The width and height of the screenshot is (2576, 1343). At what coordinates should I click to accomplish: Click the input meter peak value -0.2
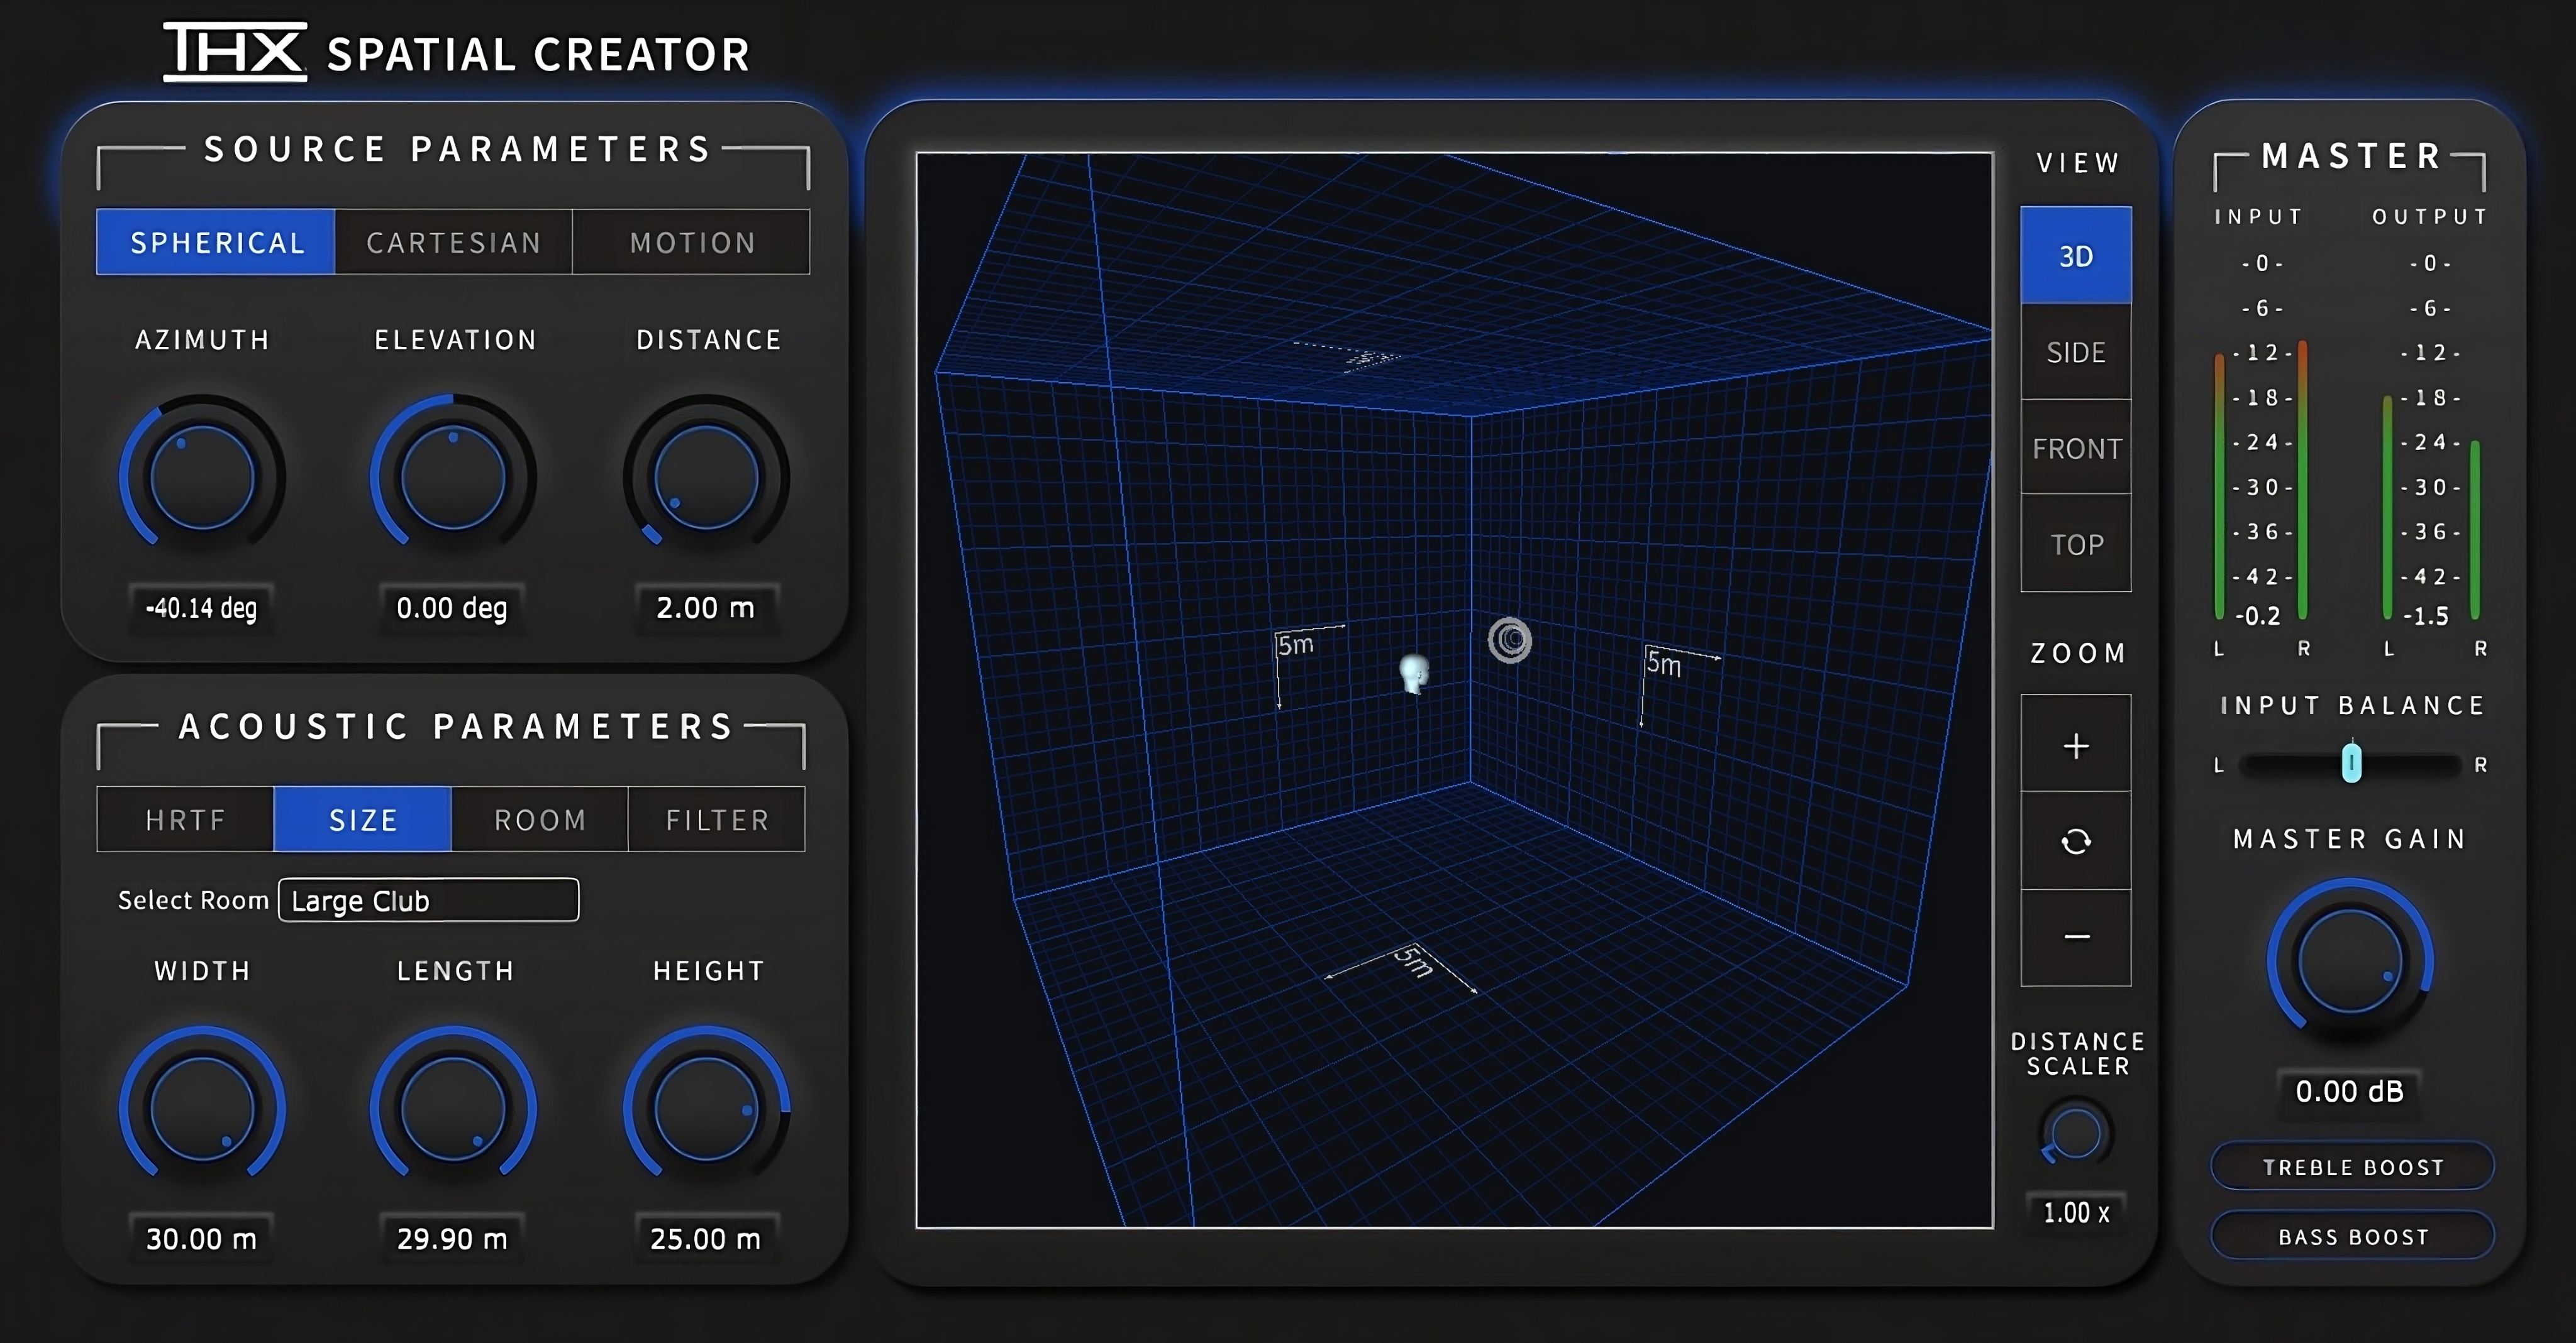[x=2258, y=615]
